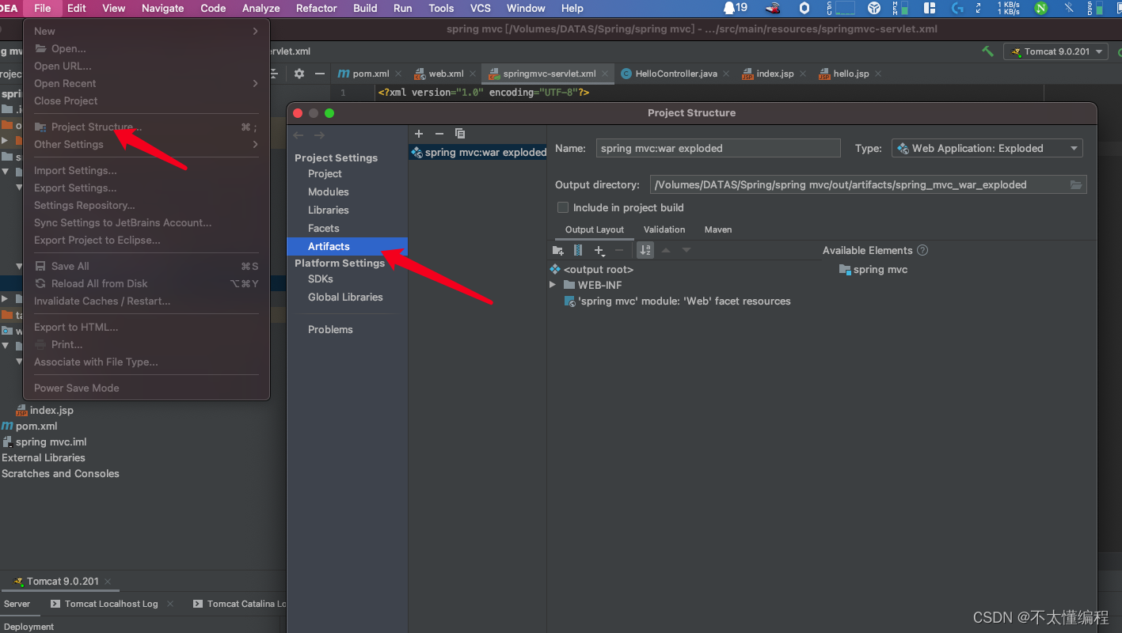Open the Analyze menu
Screen dimensions: 1122x633
coord(261,8)
